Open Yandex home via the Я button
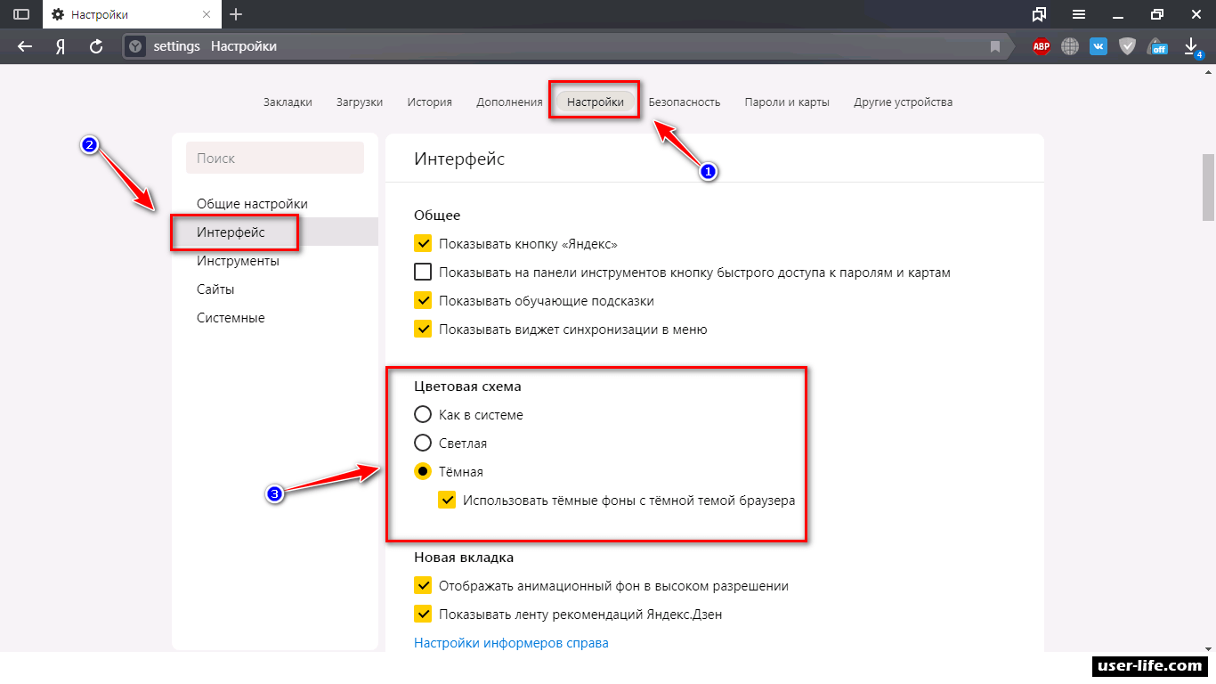This screenshot has width=1216, height=684. (x=61, y=46)
